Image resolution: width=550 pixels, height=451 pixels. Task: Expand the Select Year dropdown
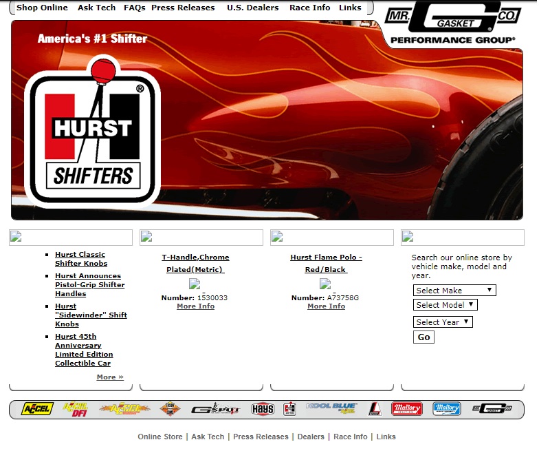tap(443, 322)
